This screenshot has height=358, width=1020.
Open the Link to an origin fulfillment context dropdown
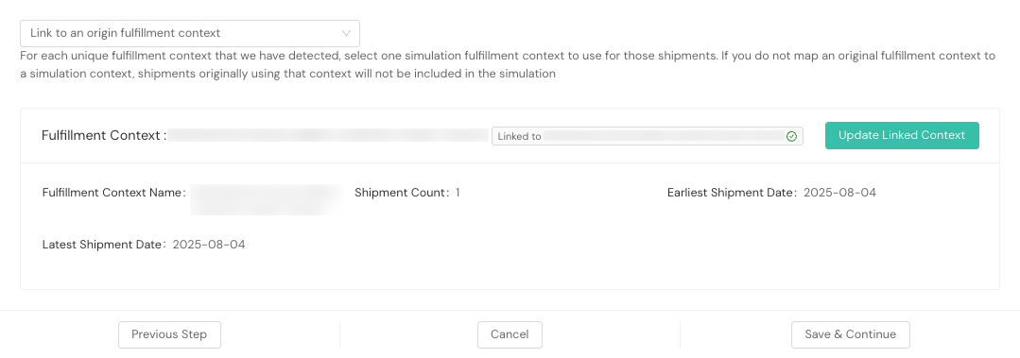pos(190,33)
